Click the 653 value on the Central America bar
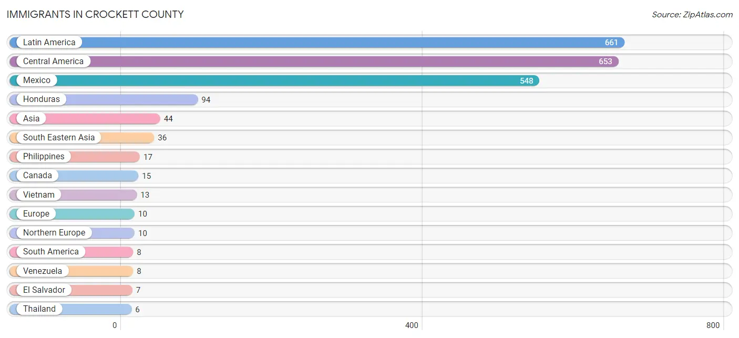The width and height of the screenshot is (739, 338). [605, 62]
